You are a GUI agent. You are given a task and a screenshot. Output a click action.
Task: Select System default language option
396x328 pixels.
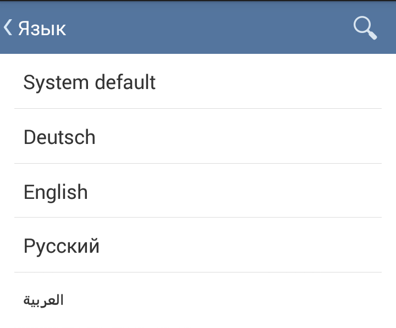pos(89,82)
